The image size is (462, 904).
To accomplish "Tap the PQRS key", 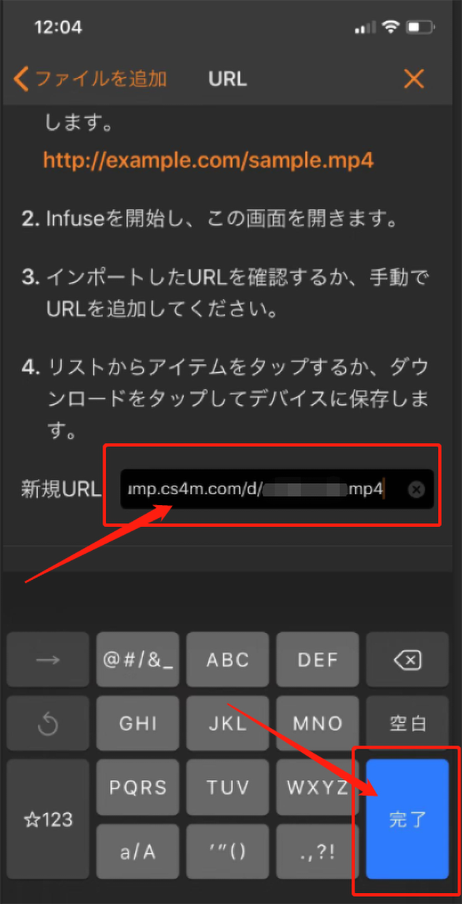I will [x=138, y=788].
